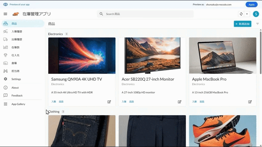Edit the Acer monitor card
262x147 pixels.
click(180, 102)
